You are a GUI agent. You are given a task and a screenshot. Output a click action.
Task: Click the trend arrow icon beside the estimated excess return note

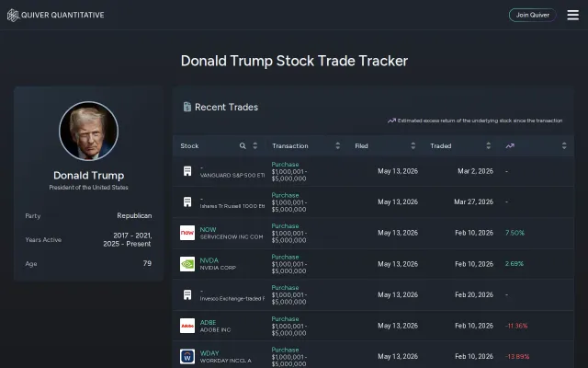pos(391,121)
